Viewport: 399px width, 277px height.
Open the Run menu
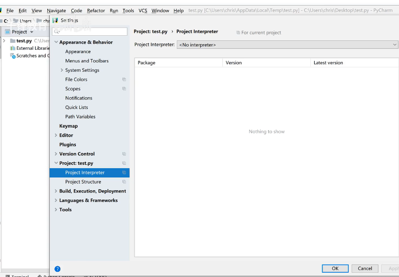(x=114, y=10)
